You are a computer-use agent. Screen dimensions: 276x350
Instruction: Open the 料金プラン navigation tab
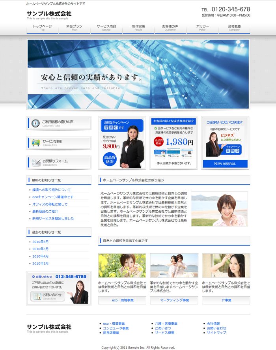(75, 28)
